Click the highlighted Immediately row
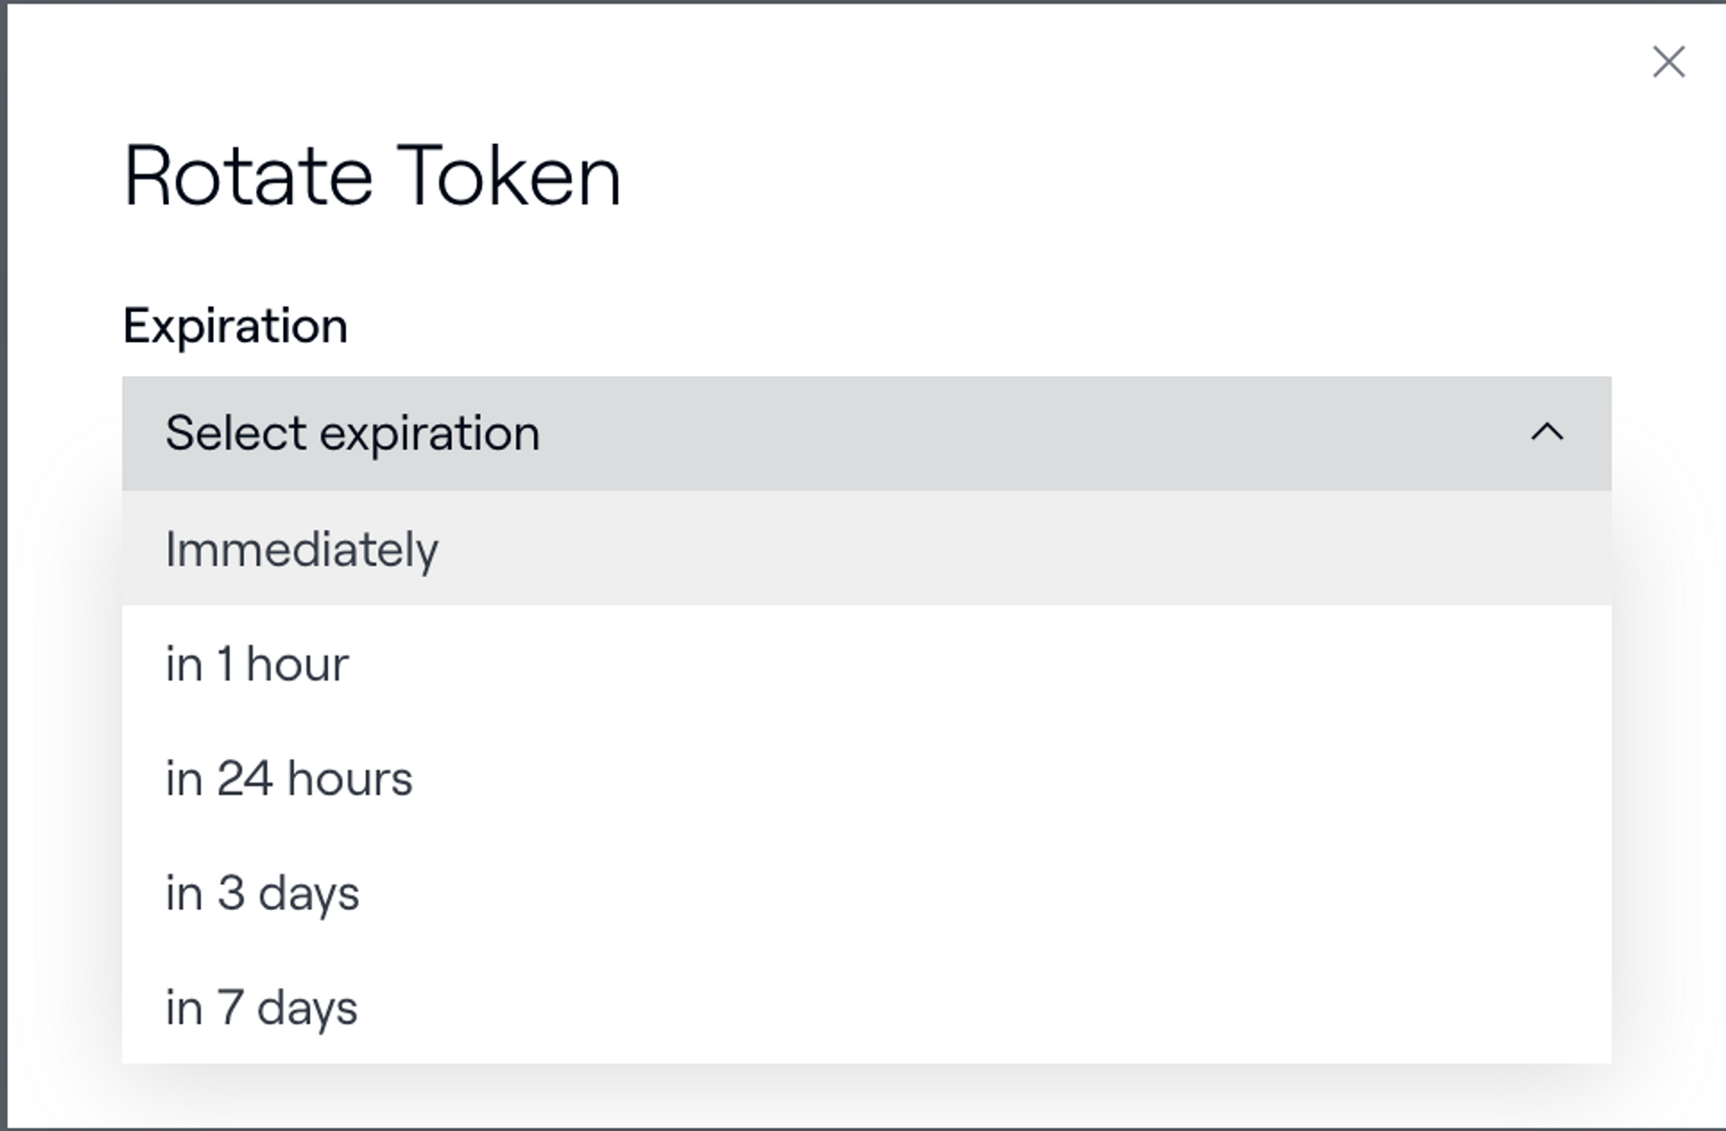This screenshot has height=1131, width=1726. (866, 549)
